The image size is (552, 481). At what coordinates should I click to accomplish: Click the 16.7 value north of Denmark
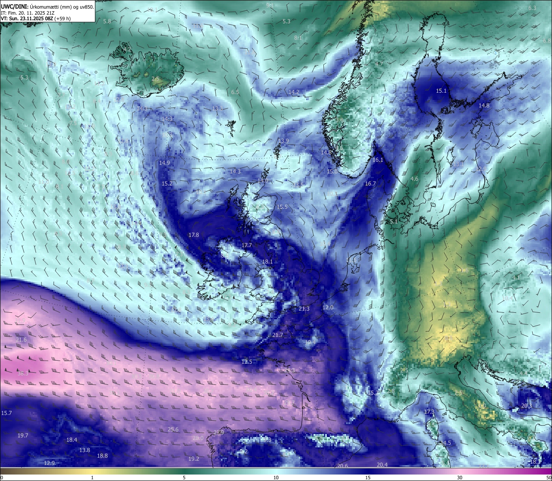click(370, 184)
